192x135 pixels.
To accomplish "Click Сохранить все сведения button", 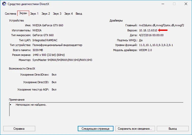I will (x=135, y=129).
